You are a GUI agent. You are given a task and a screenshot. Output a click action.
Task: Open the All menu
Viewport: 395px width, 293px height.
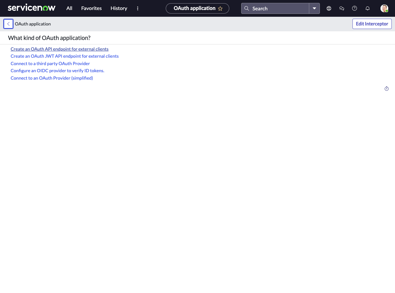coord(69,8)
